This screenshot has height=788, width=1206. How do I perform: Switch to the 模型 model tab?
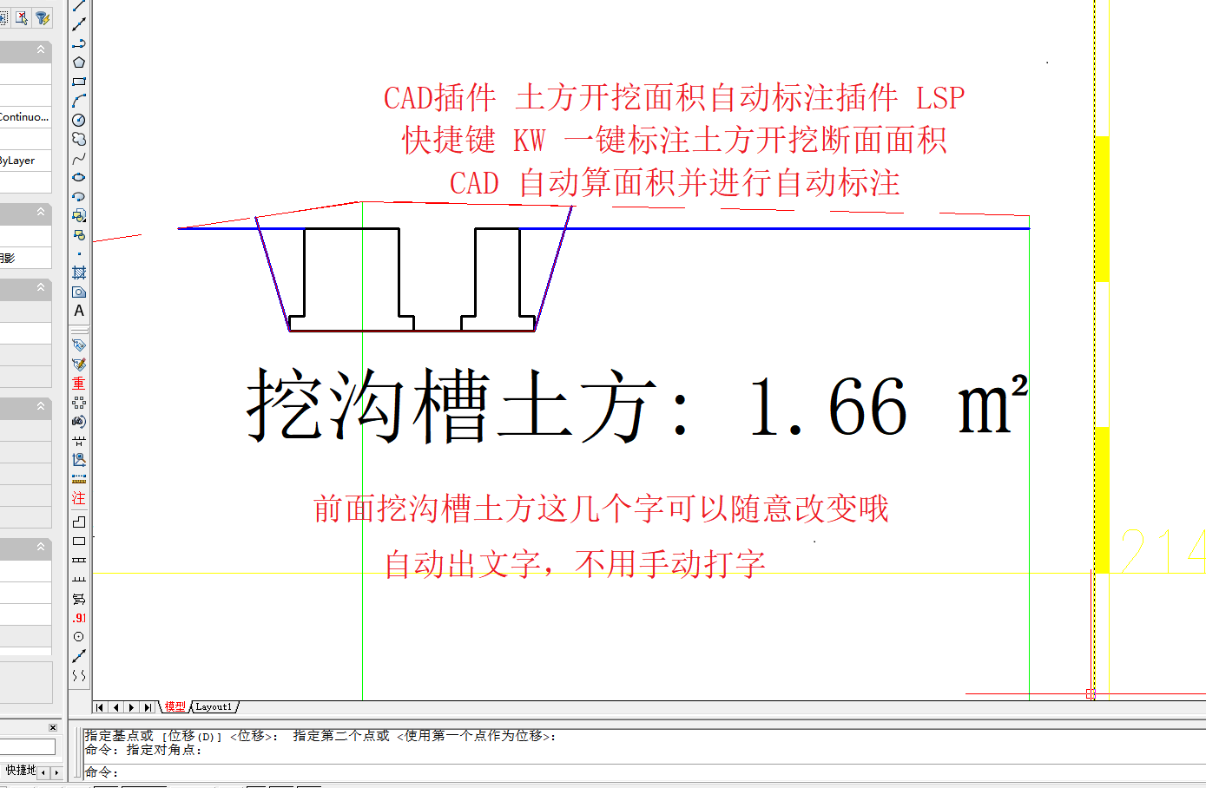pos(175,707)
